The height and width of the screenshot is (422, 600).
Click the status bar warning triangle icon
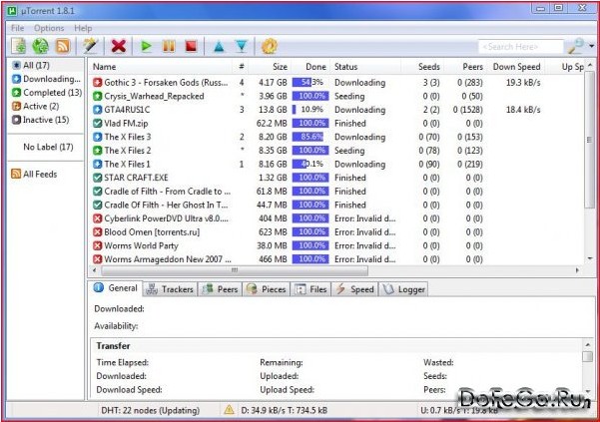click(x=229, y=410)
